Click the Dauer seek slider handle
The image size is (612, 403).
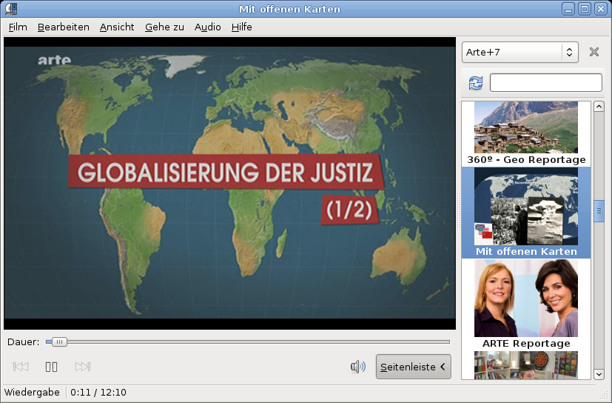click(59, 342)
